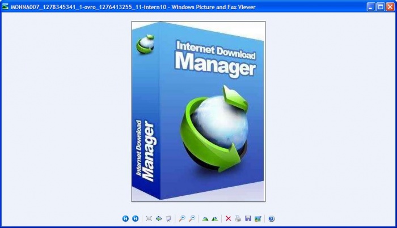Viewport: 397px width, 228px height.
Task: Click the window title text MONNA007
Action: (x=25, y=7)
